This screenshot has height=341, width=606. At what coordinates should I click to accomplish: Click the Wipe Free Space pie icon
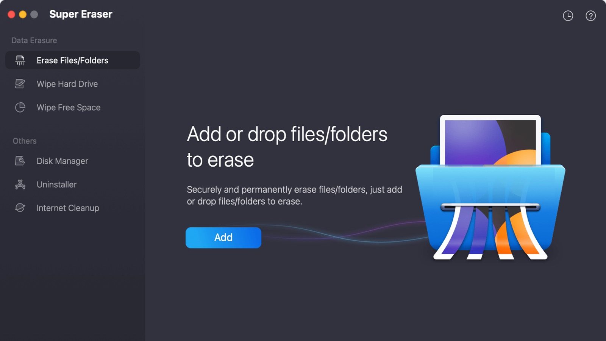click(x=20, y=107)
